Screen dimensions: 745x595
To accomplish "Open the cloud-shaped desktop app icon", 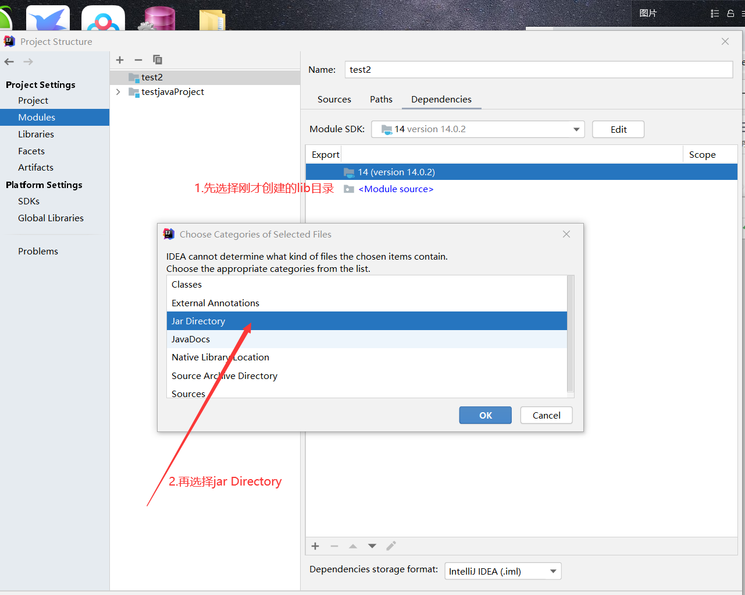I will click(x=103, y=18).
